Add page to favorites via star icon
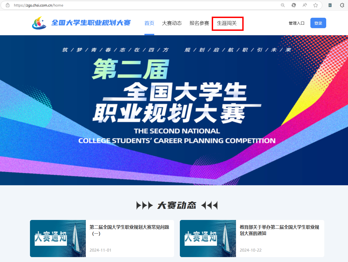The image size is (348, 262). tap(315, 5)
